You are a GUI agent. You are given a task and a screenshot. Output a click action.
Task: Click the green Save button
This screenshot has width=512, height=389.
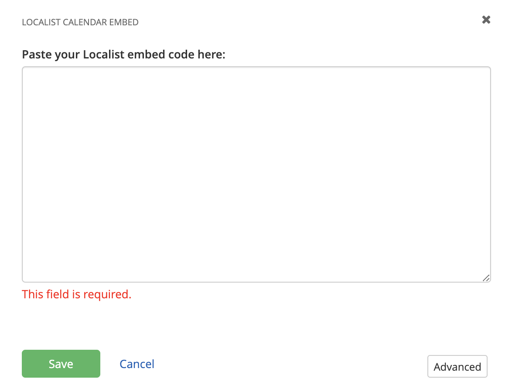pos(61,363)
